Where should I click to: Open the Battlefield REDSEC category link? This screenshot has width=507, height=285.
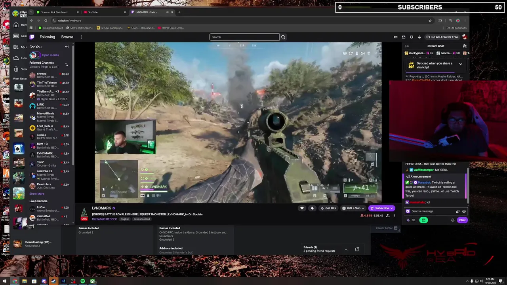[105, 219]
